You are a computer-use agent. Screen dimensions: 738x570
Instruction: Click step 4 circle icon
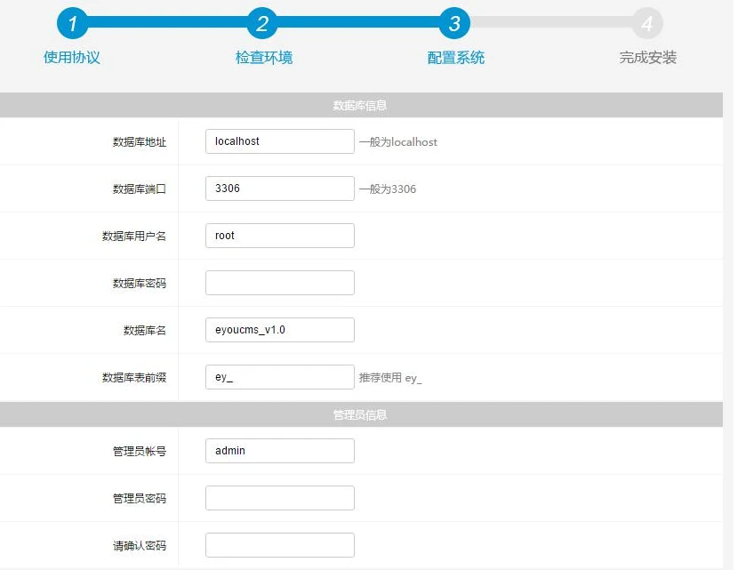click(647, 23)
